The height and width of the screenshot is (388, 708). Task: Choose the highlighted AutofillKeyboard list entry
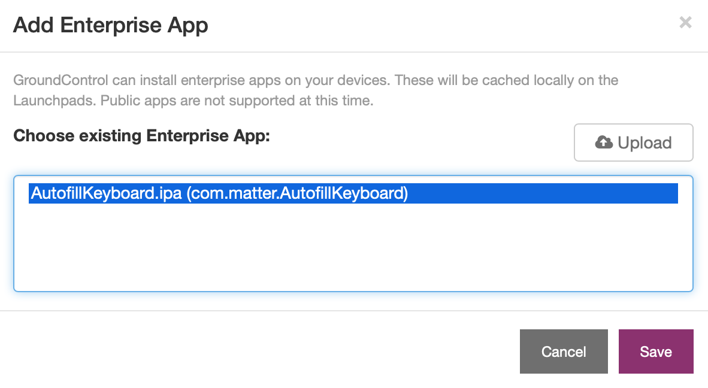(353, 193)
